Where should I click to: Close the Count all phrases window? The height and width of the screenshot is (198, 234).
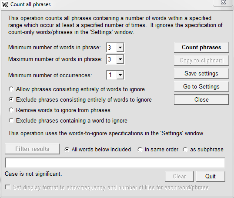(223, 3)
